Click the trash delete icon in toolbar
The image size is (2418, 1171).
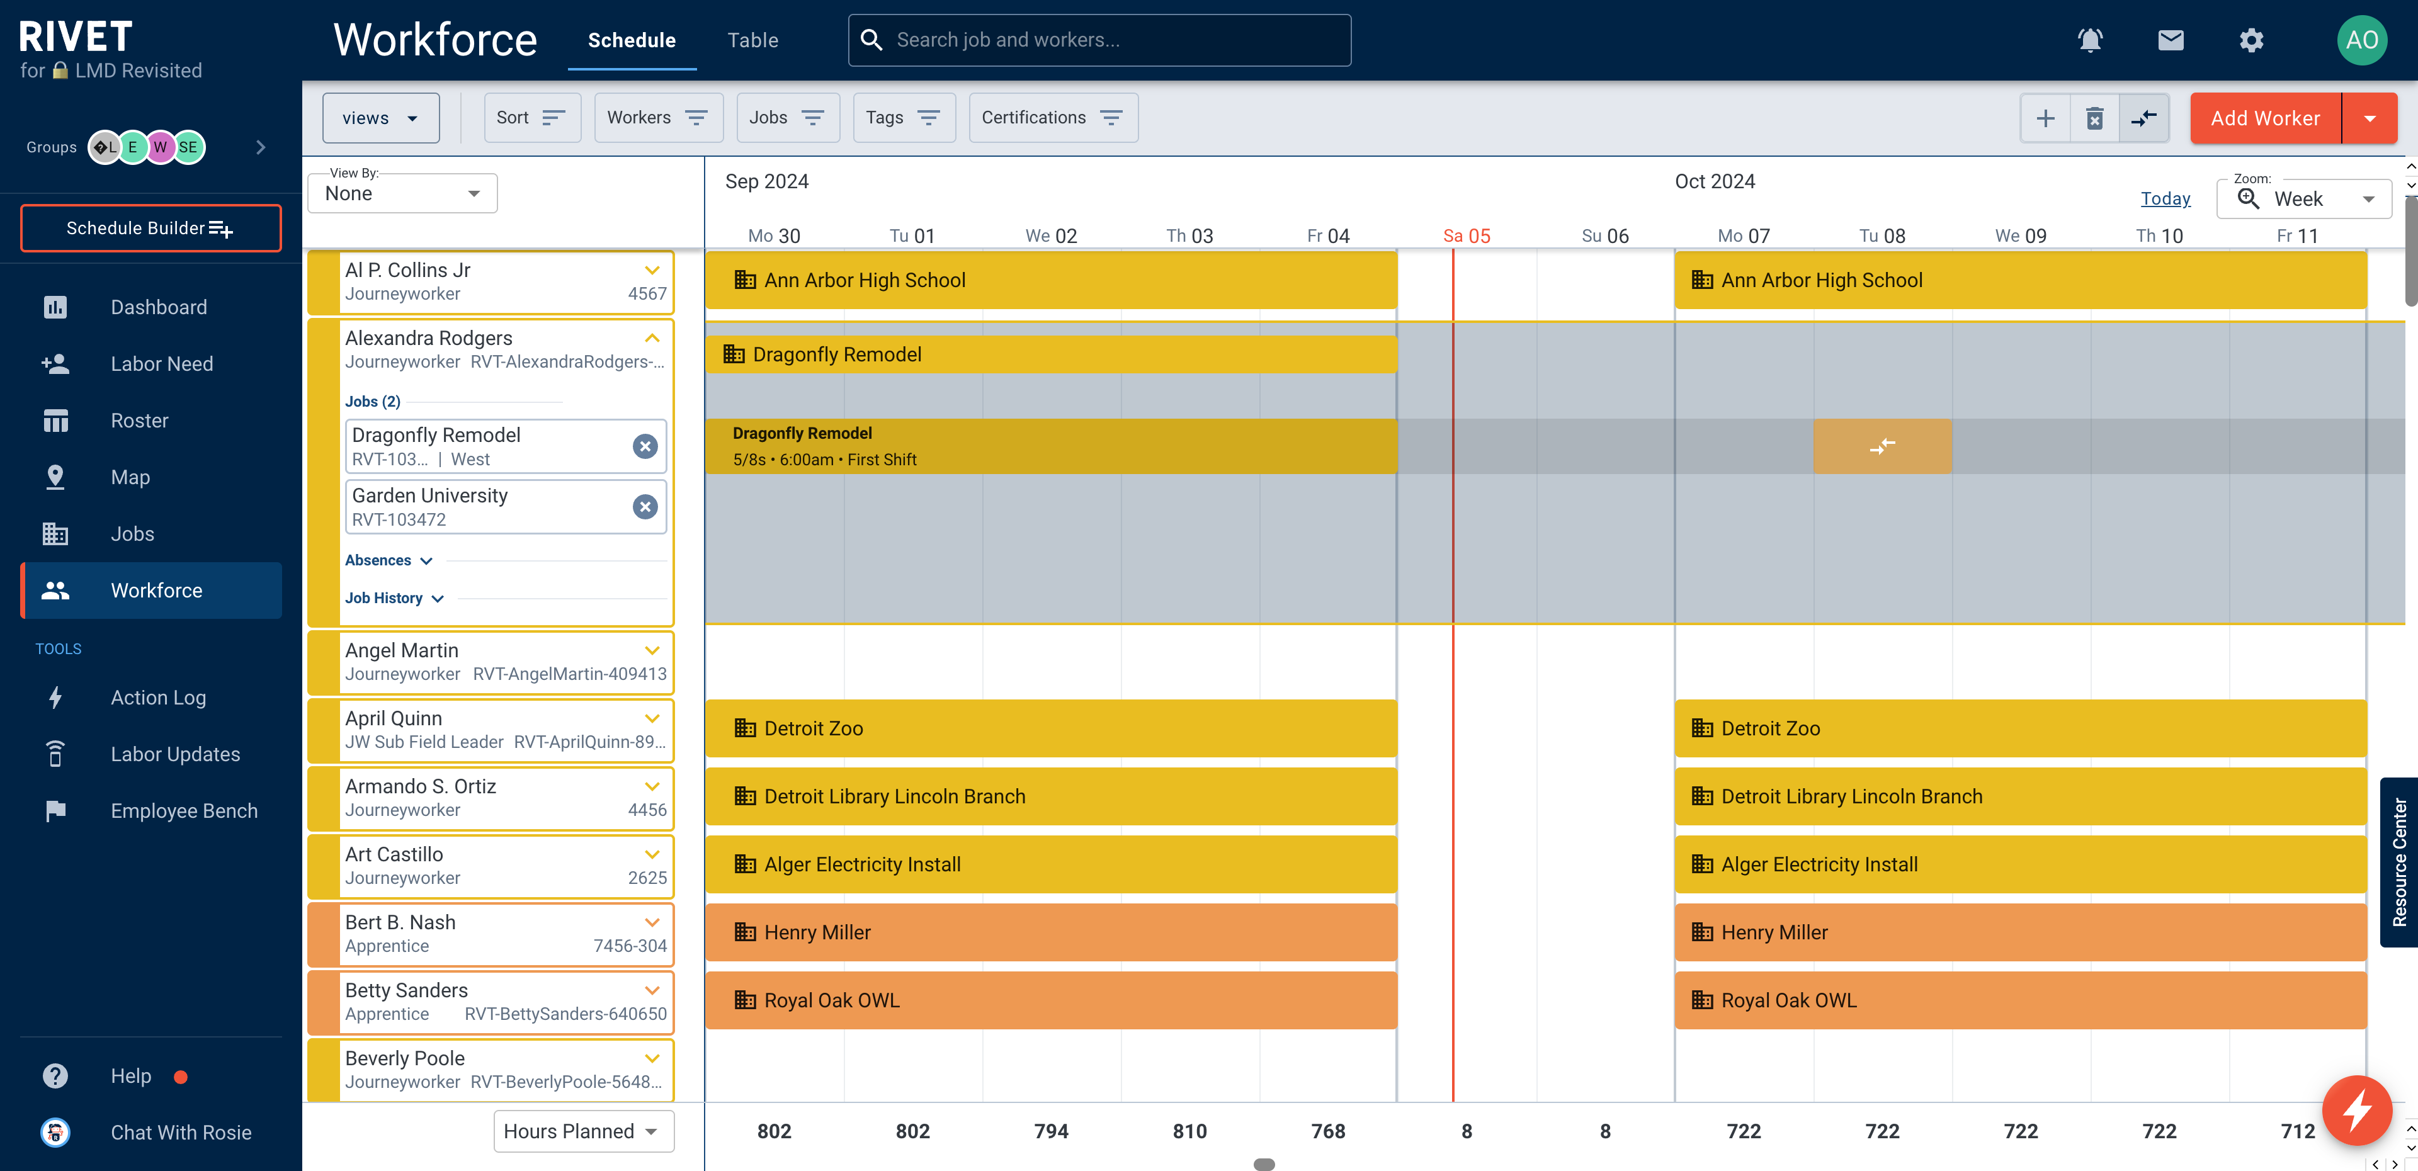pos(2094,118)
